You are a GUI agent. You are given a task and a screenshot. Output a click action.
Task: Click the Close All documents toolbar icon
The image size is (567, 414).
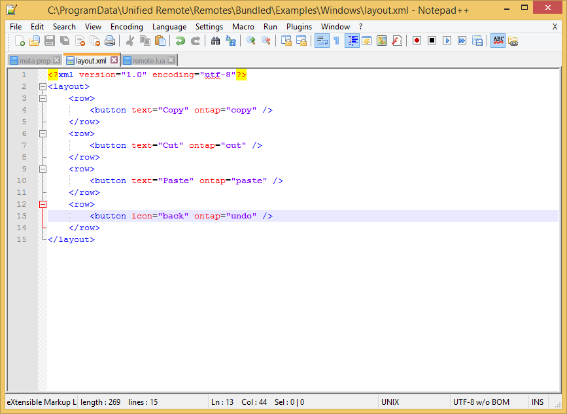click(95, 41)
